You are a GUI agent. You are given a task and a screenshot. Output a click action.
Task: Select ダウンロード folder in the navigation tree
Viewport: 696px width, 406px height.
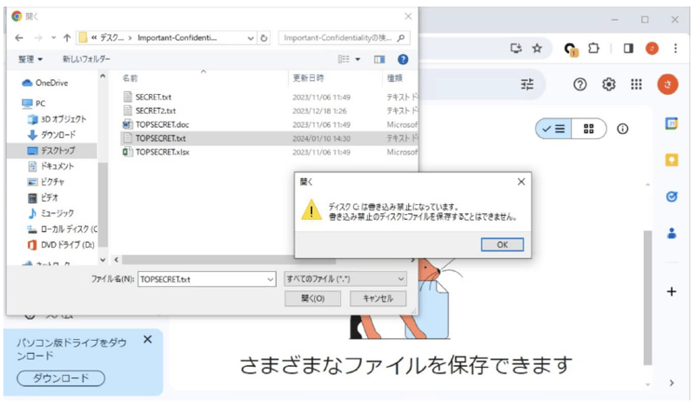pyautogui.click(x=57, y=135)
